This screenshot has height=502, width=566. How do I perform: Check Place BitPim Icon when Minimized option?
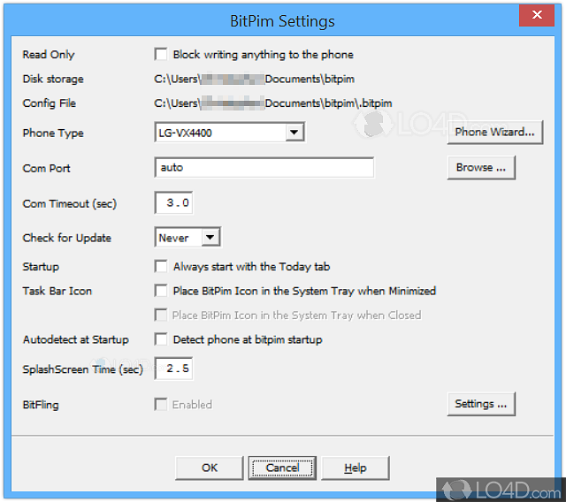(161, 291)
